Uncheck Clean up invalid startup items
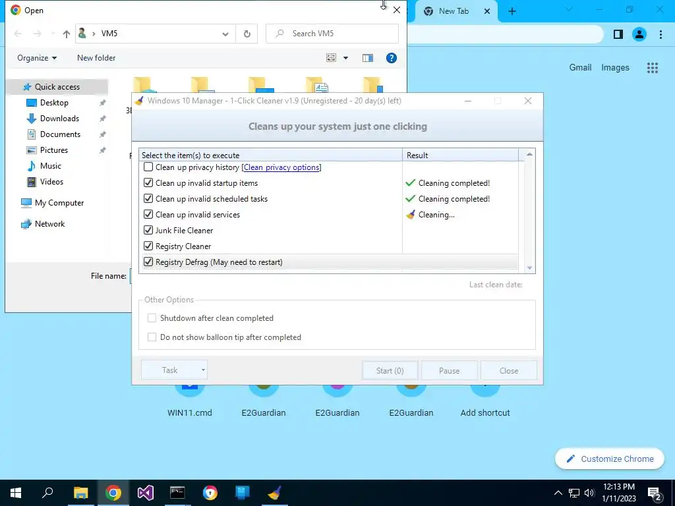The height and width of the screenshot is (506, 675). (x=148, y=183)
